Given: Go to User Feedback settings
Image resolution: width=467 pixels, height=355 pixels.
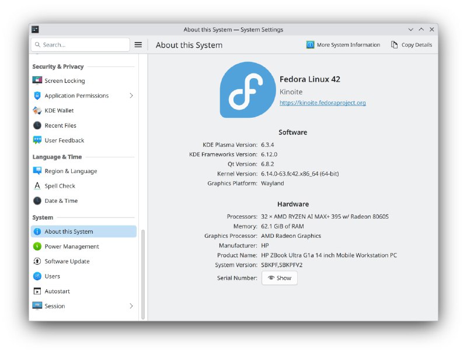Looking at the screenshot, I should (83, 140).
